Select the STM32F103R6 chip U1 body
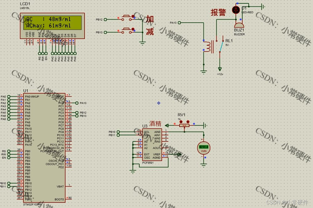 (44, 148)
